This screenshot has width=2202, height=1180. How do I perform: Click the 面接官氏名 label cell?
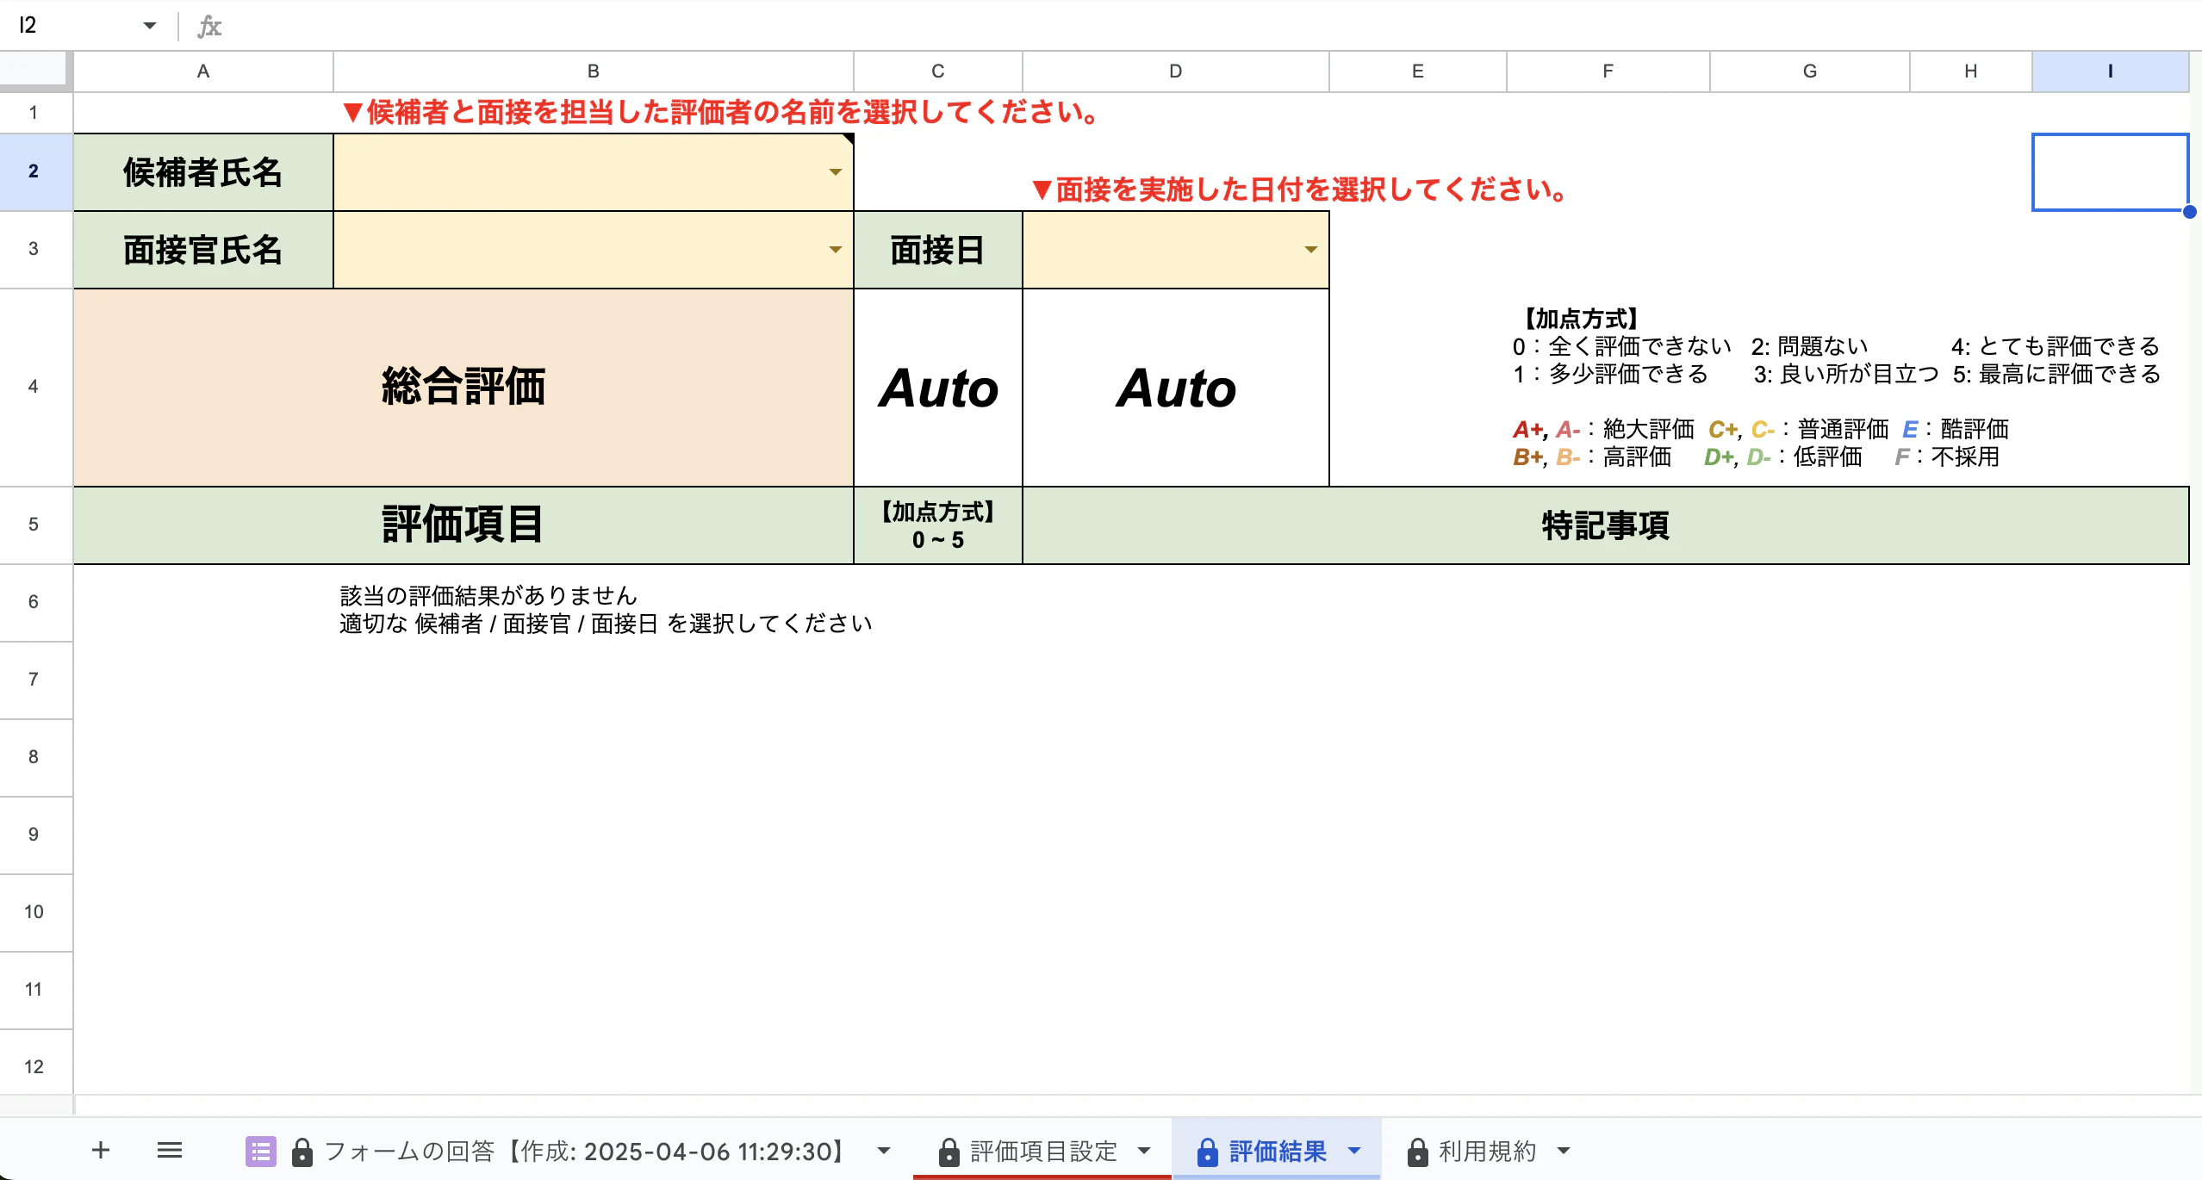pos(203,250)
